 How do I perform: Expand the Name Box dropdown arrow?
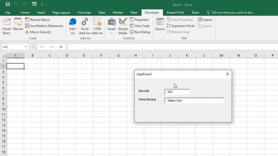[x=26, y=47]
